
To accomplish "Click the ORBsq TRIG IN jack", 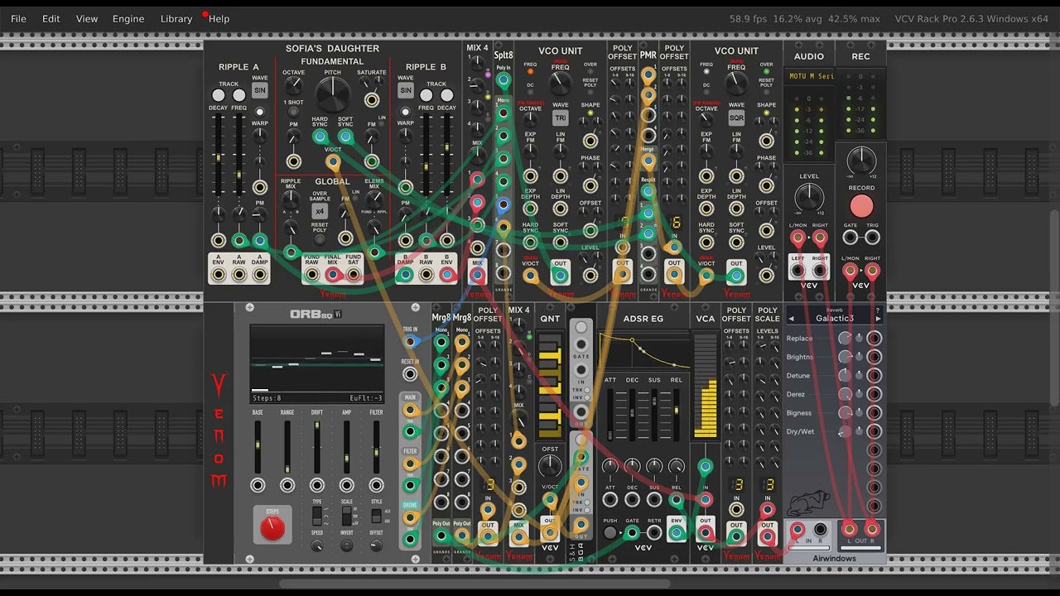I will pos(410,341).
